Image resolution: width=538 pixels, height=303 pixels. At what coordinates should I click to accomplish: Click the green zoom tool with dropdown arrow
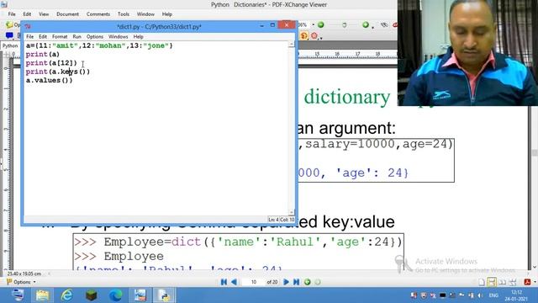367,24
